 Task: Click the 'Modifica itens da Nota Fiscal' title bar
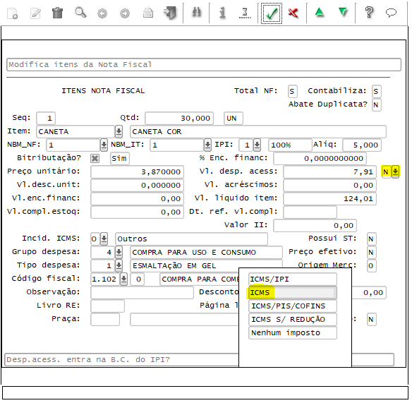click(x=204, y=65)
